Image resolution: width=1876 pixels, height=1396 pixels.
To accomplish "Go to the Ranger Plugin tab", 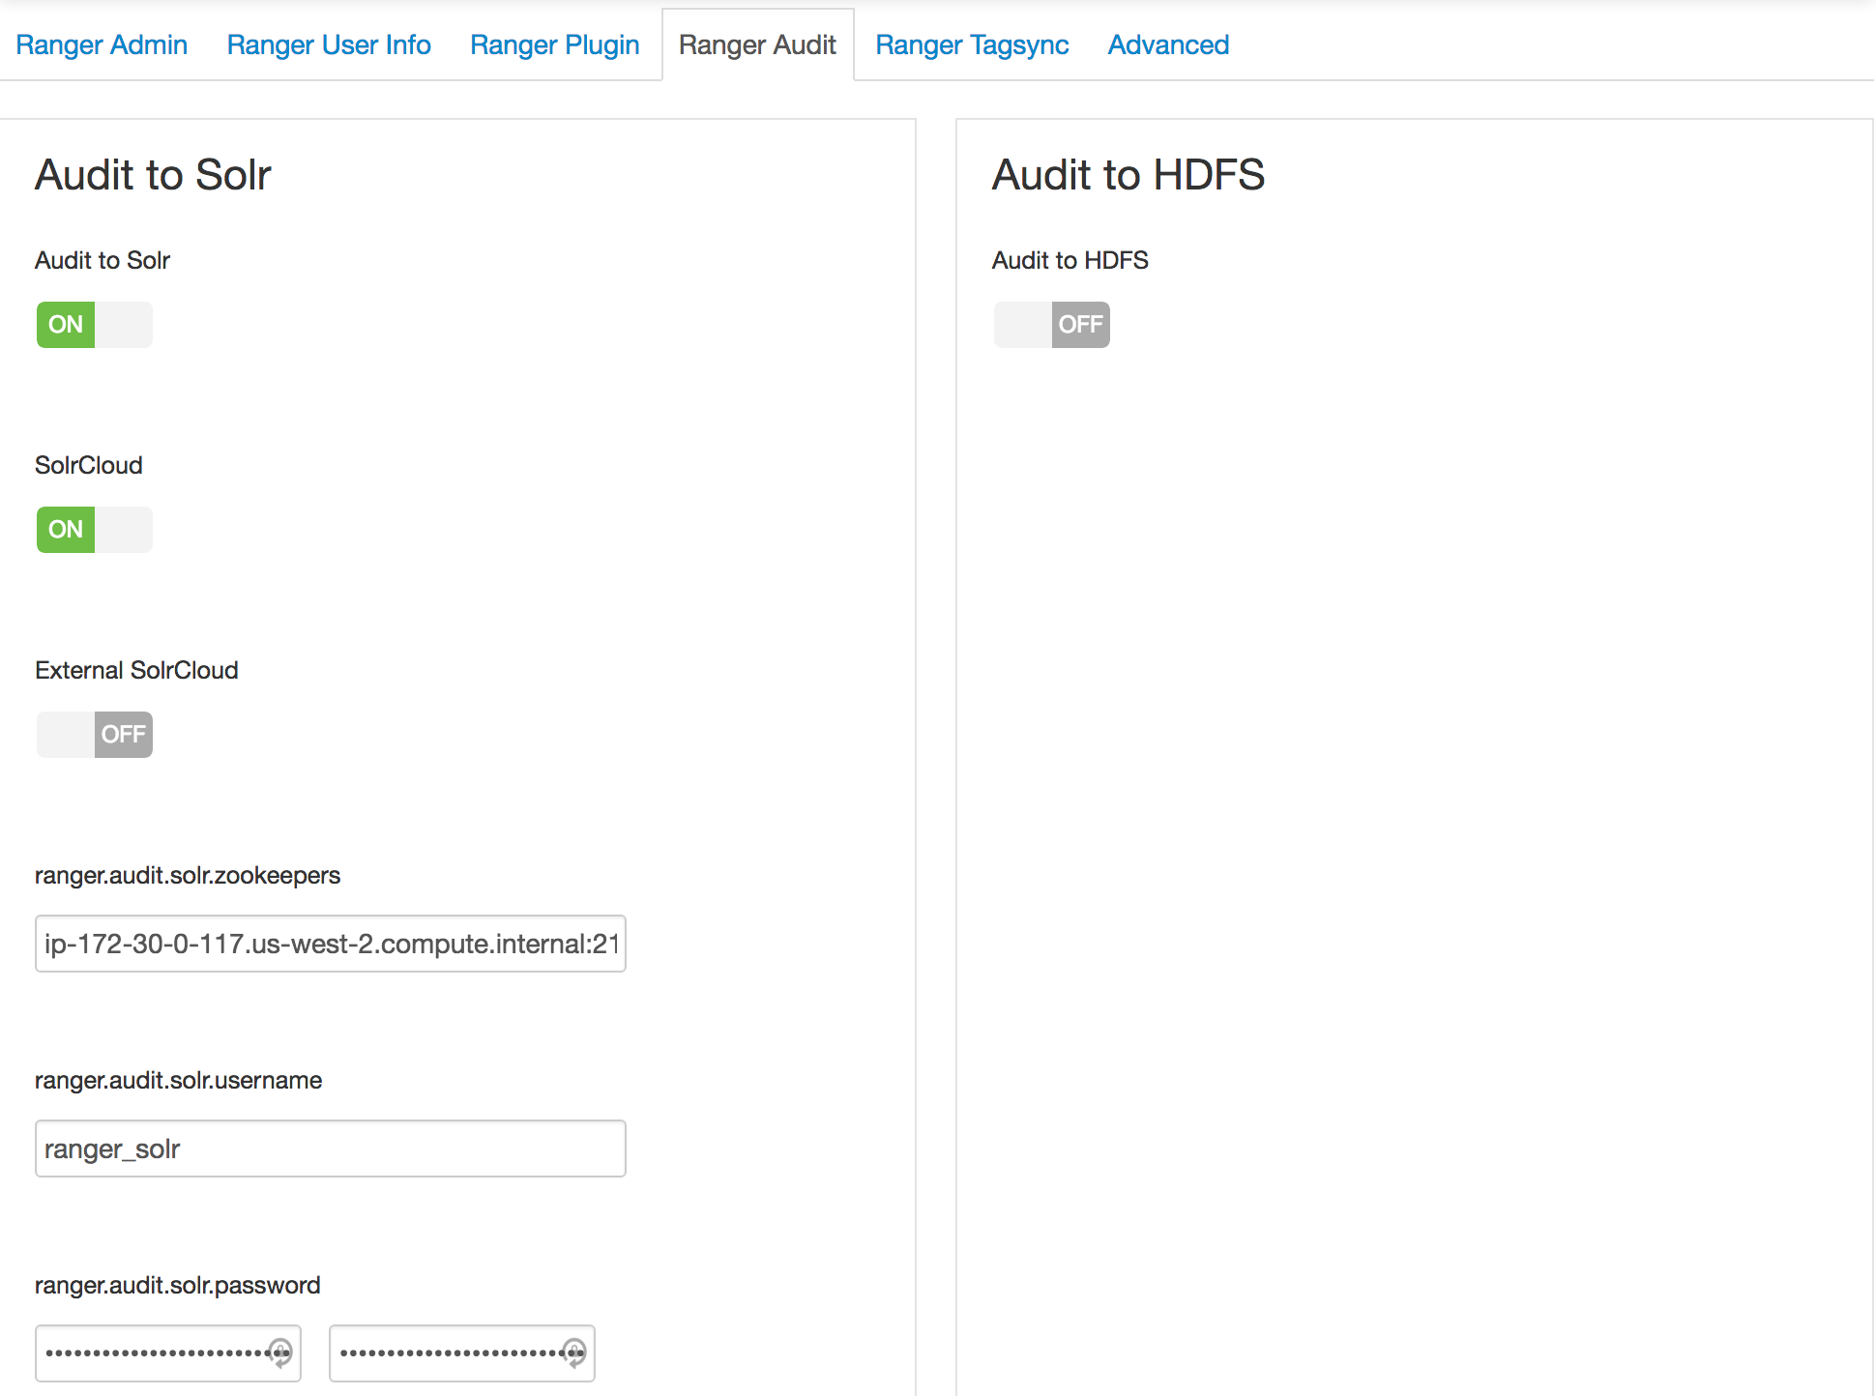I will (x=554, y=45).
